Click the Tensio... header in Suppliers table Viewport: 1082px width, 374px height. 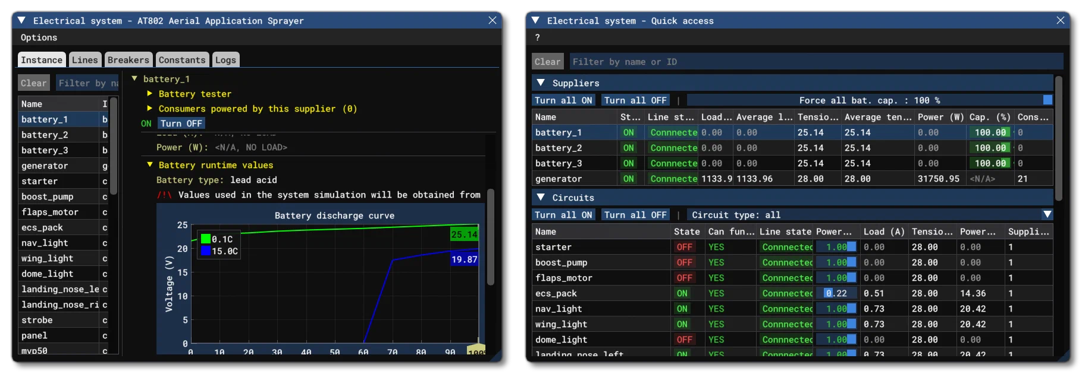(x=817, y=117)
